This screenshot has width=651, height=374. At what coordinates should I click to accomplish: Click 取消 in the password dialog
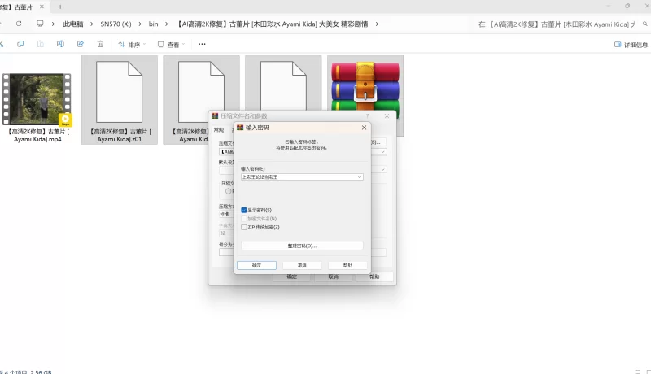[302, 265]
